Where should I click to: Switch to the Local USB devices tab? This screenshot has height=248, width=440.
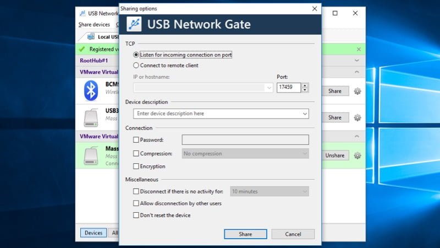[102, 37]
